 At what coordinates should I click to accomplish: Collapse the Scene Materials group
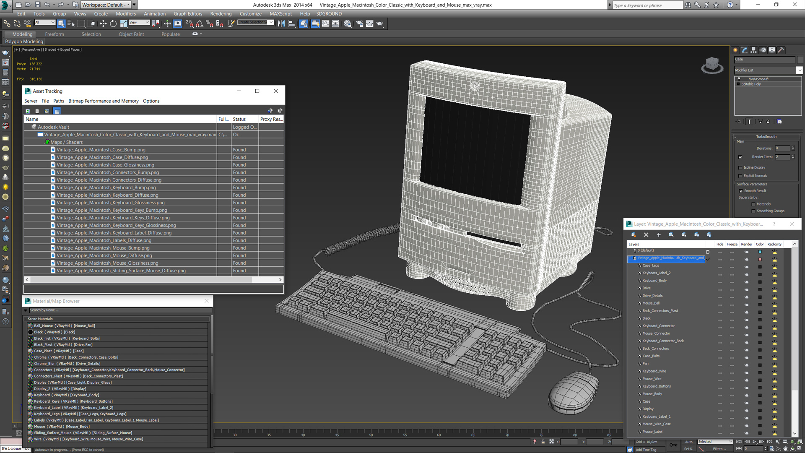click(26, 319)
